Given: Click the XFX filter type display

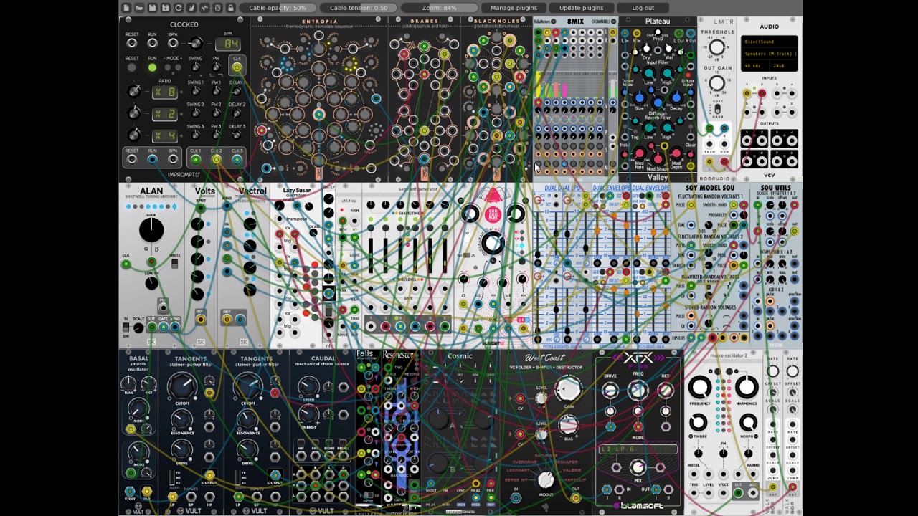Looking at the screenshot, I should 638,449.
